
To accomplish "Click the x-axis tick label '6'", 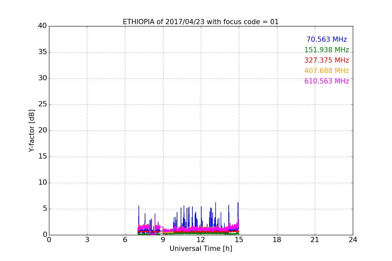I will point(125,240).
